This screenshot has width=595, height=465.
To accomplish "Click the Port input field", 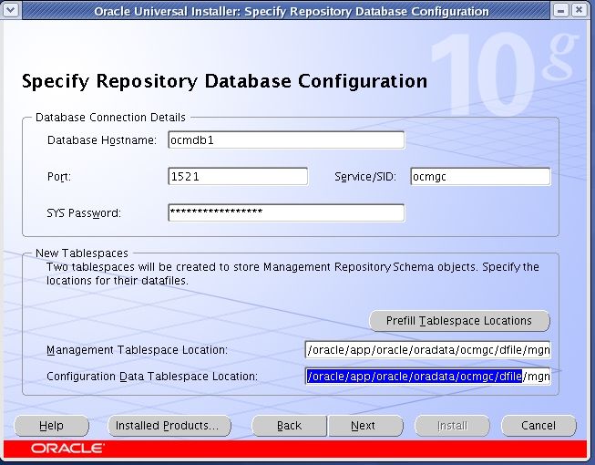I will pos(238,177).
